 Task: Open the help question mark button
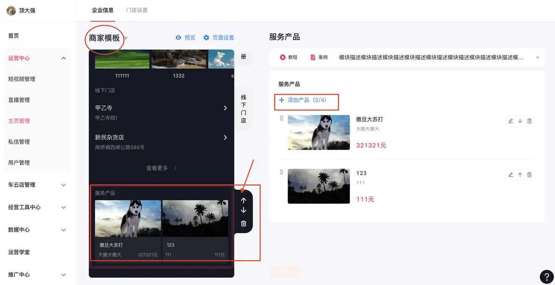pos(547,277)
